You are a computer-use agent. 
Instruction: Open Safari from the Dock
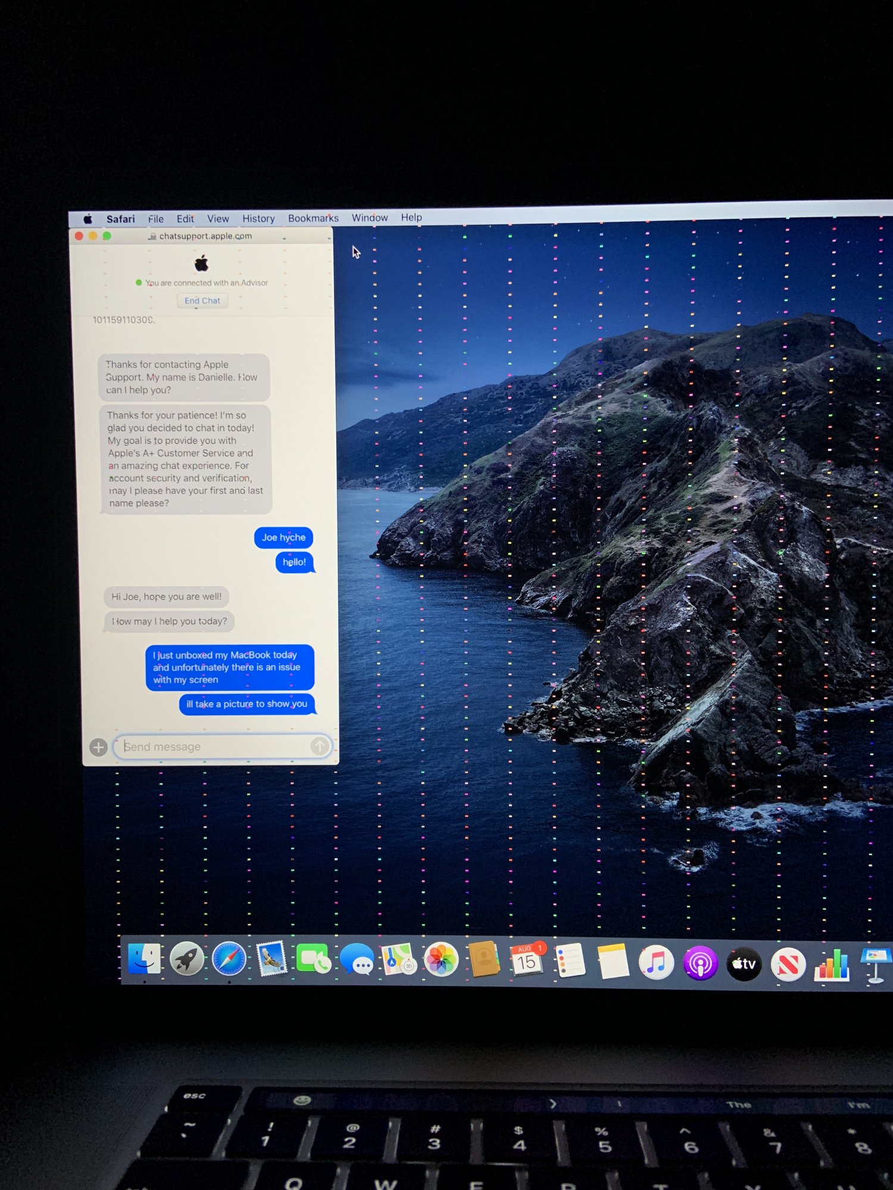(229, 959)
